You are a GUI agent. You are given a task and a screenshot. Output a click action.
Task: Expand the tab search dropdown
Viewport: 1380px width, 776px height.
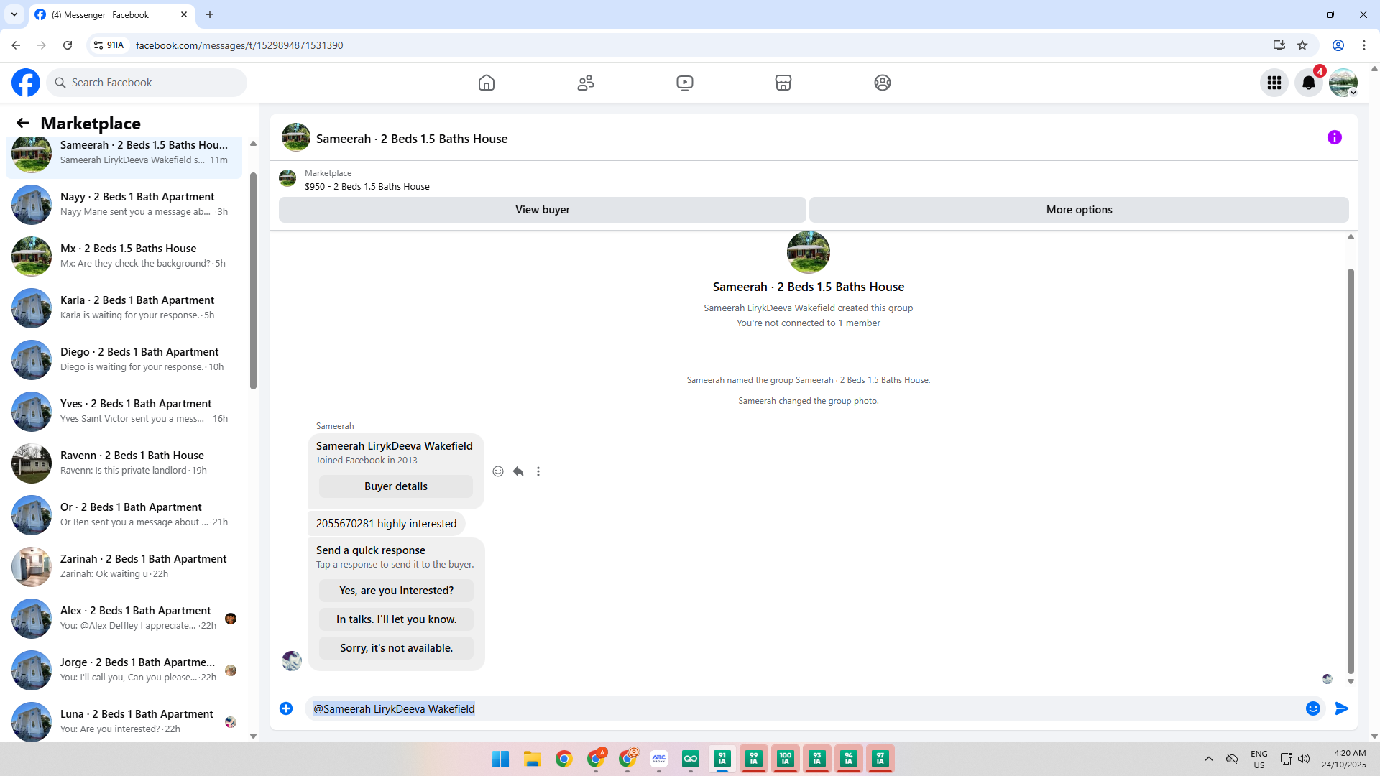(x=14, y=14)
